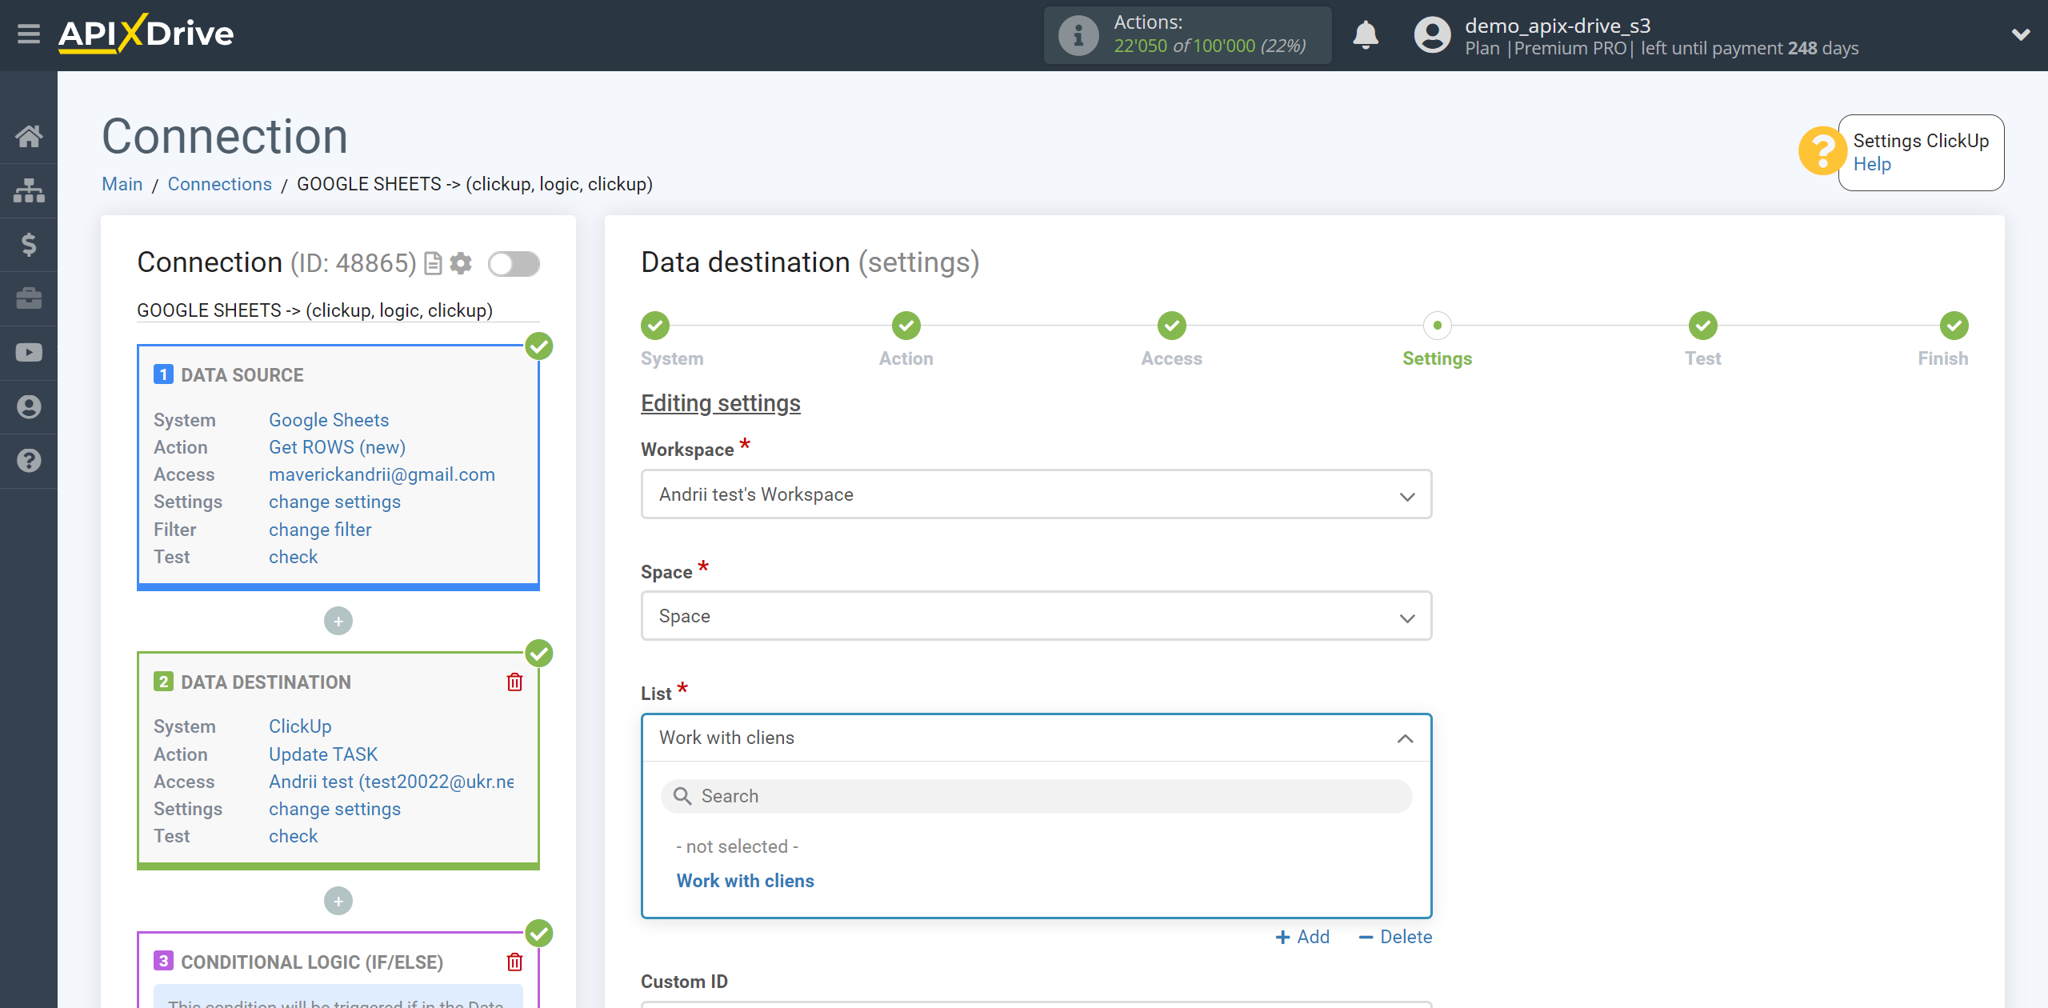The width and height of the screenshot is (2048, 1008).
Task: Focus the List search input field
Action: tap(1036, 796)
